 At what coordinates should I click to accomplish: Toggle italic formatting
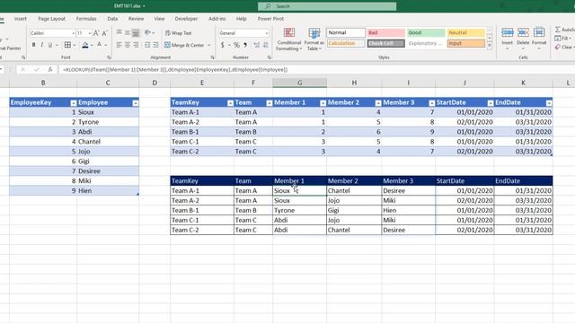point(42,45)
